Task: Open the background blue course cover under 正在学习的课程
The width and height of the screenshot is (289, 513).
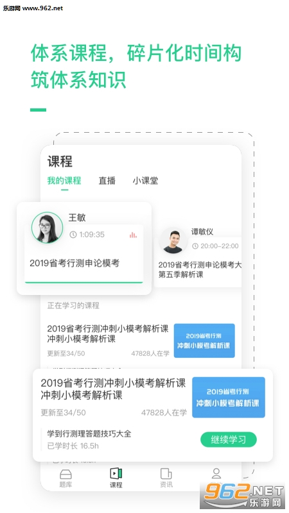Action: coord(204,341)
